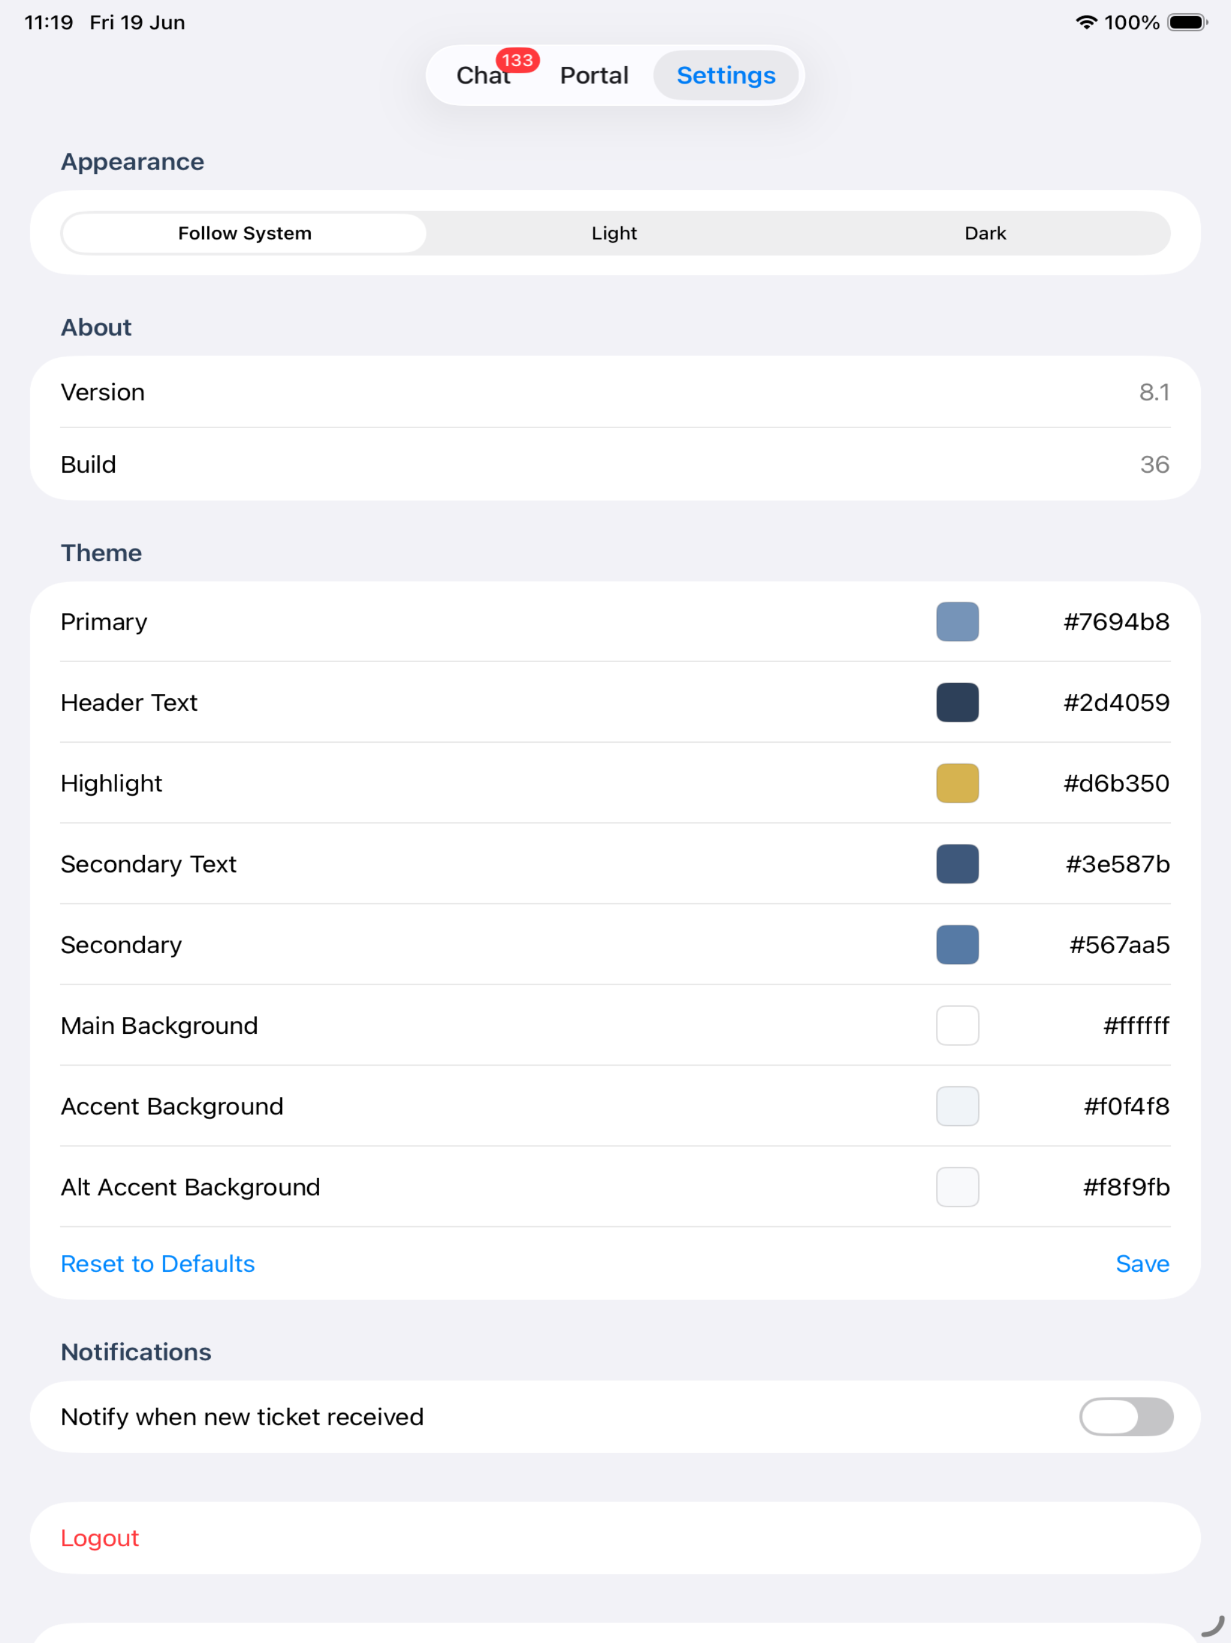Tap the battery status icon
Screen dimensions: 1231x1643
[1187, 22]
